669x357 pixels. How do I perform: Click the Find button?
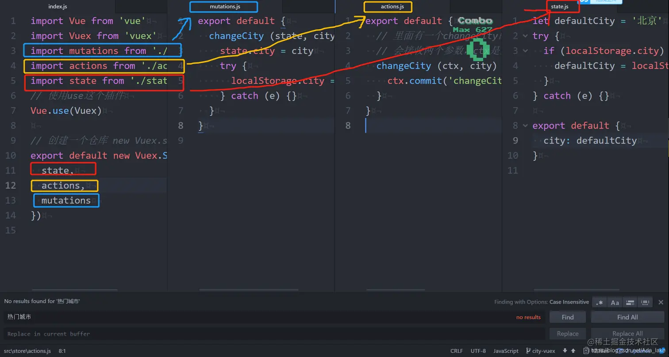click(x=568, y=317)
